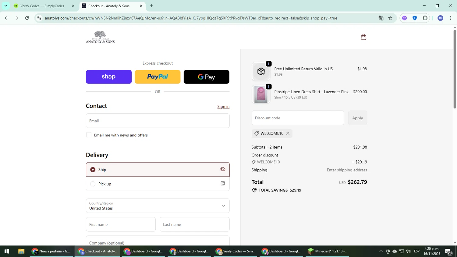Click the ESP language indicator

416,251
